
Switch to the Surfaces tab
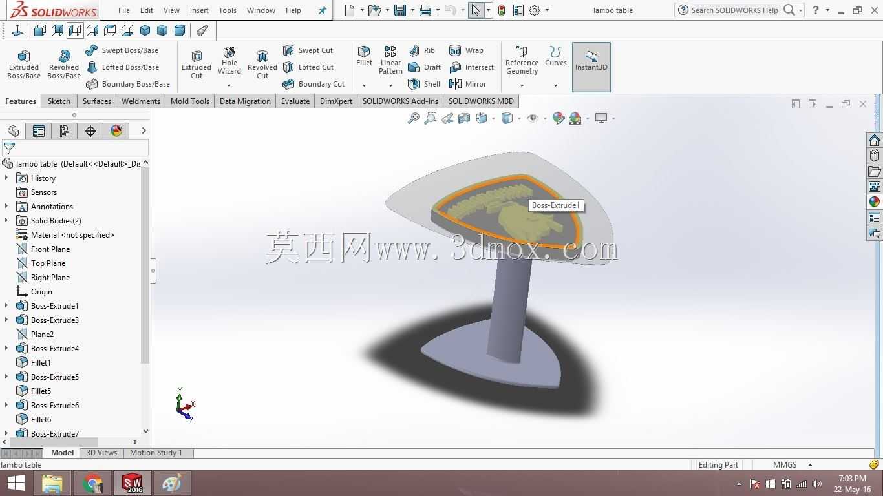click(x=97, y=101)
